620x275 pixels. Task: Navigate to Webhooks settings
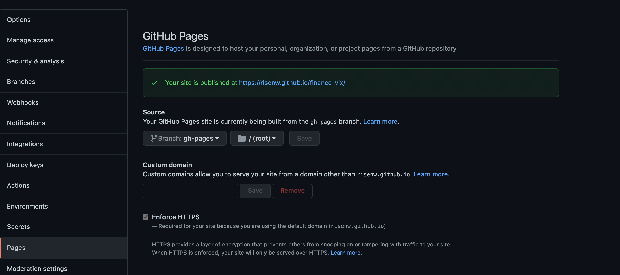tap(23, 102)
